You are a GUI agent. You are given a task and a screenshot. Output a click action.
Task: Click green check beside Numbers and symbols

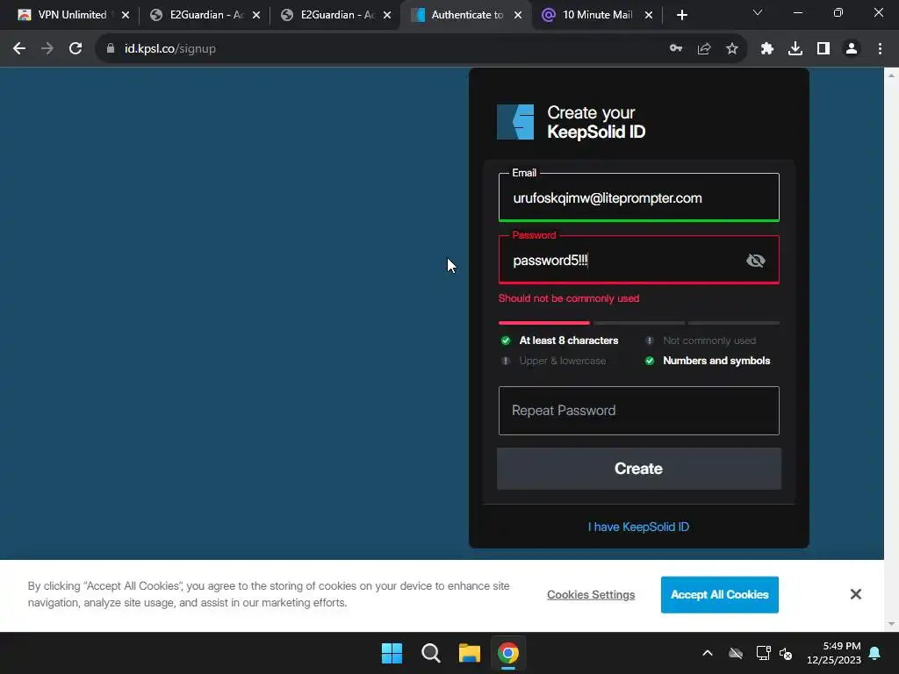649,361
